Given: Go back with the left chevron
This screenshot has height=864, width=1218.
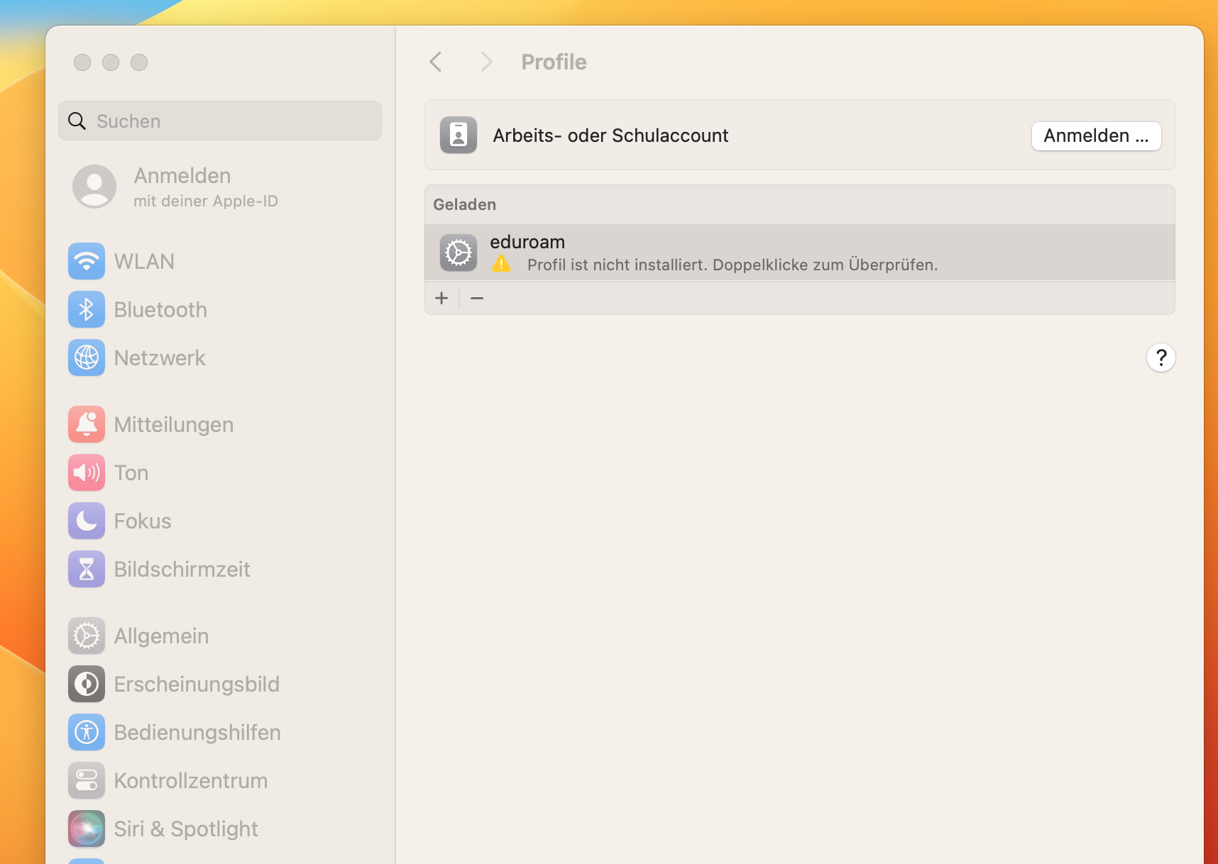Looking at the screenshot, I should [x=436, y=62].
